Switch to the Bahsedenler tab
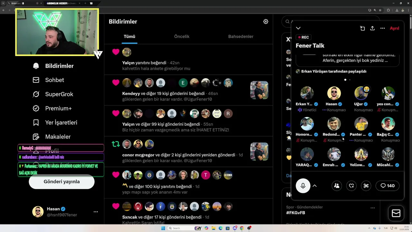The width and height of the screenshot is (412, 232). point(241,36)
